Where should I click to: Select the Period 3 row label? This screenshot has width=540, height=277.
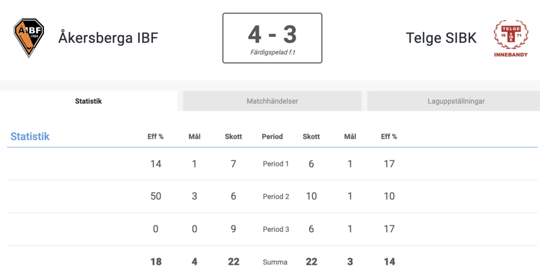(276, 229)
